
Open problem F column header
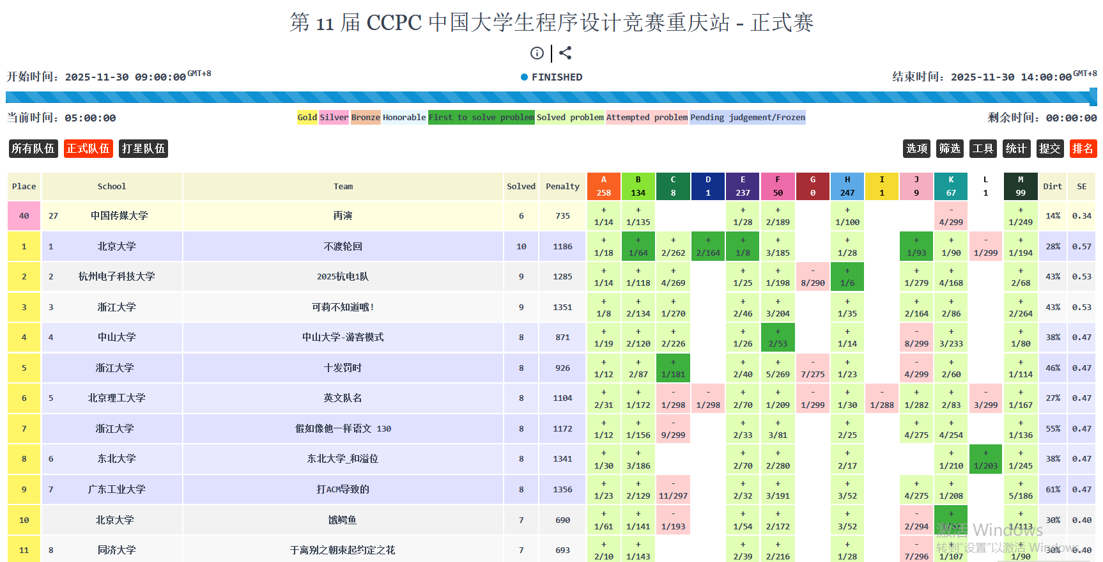[x=777, y=186]
